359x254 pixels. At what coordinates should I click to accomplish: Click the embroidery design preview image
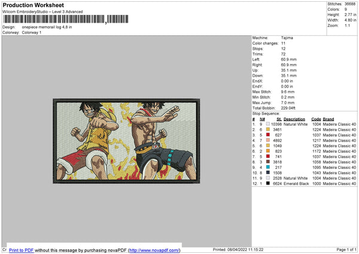pos(126,141)
